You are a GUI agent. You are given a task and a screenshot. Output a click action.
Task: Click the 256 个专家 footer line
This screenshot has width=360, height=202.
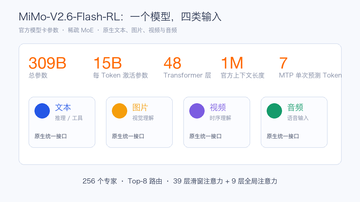click(x=180, y=181)
